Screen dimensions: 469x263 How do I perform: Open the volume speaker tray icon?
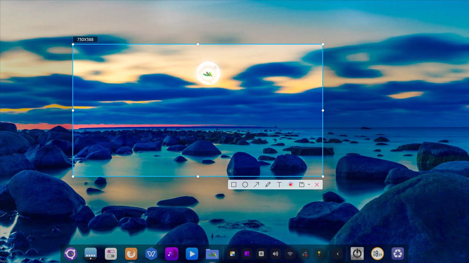tap(276, 254)
